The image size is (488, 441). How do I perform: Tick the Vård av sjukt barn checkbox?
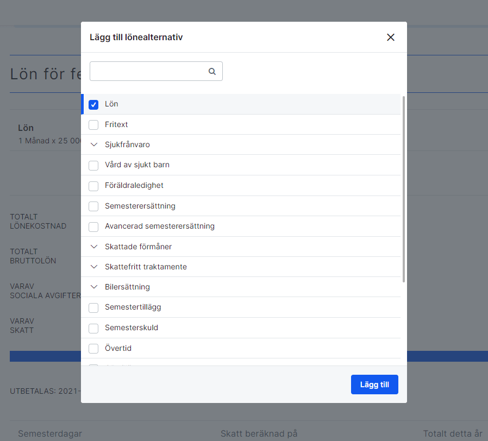pos(93,165)
